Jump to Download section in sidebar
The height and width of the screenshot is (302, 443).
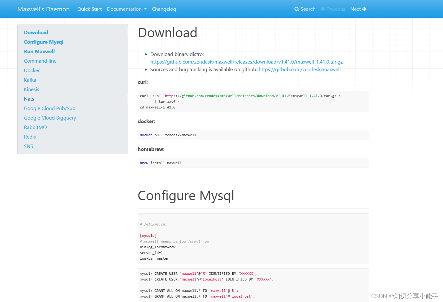tap(36, 32)
